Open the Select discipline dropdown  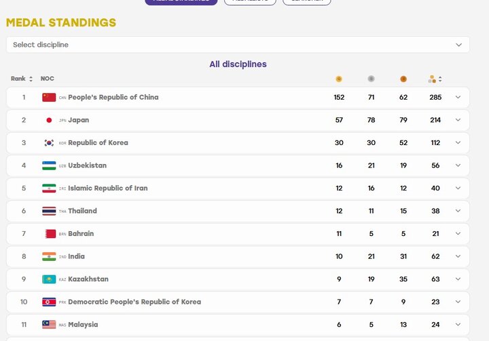point(238,45)
